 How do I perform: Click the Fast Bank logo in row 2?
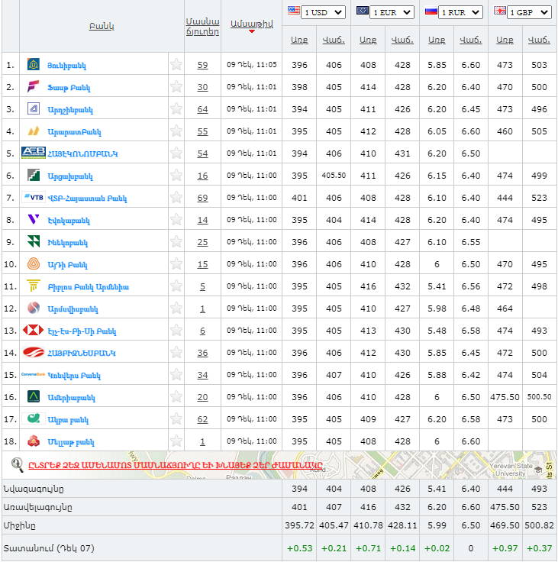(34, 87)
